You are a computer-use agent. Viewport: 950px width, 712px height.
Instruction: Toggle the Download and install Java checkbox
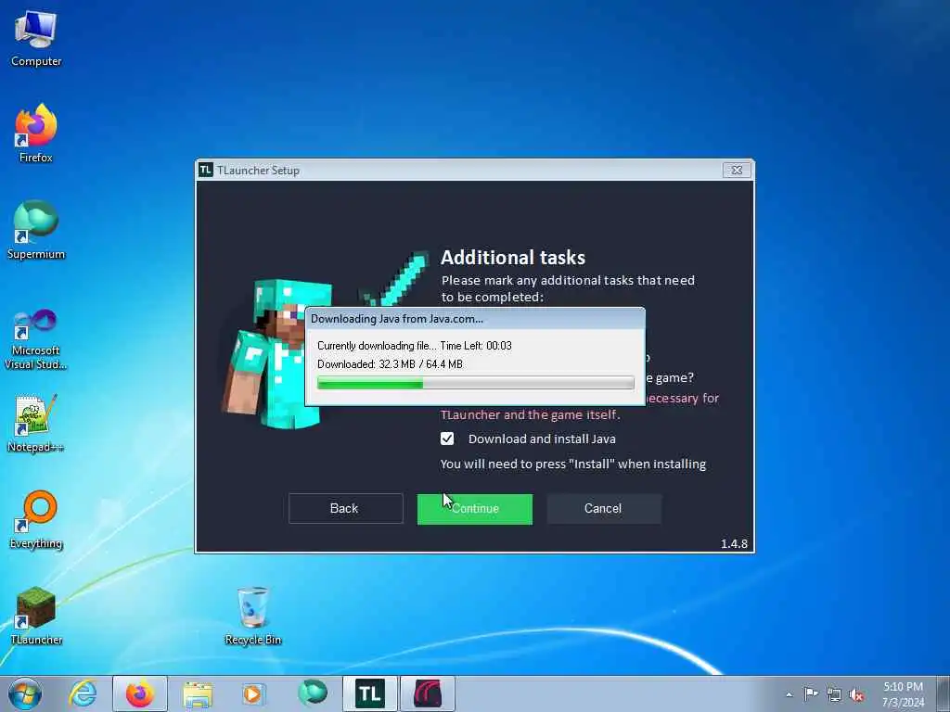click(447, 439)
